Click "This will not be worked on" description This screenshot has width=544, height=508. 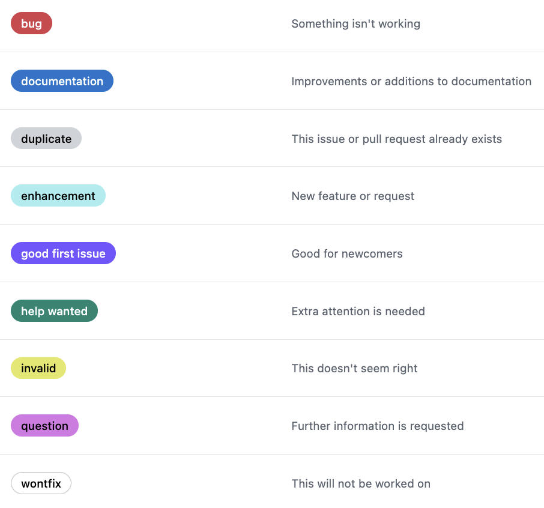point(360,483)
